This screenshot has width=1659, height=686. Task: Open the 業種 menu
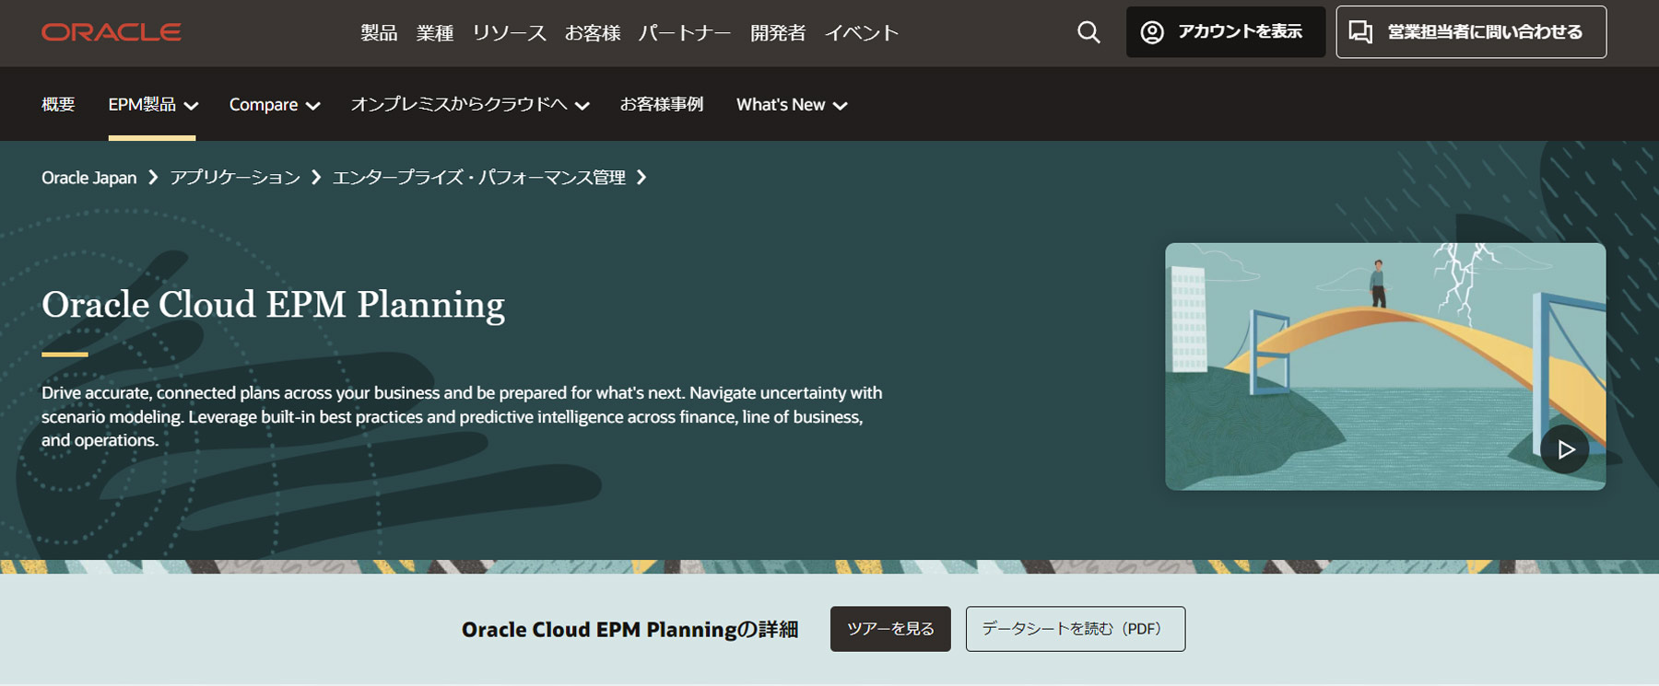click(435, 33)
